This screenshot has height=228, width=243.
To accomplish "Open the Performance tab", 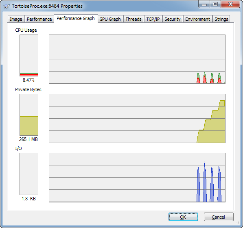I will pos(39,19).
